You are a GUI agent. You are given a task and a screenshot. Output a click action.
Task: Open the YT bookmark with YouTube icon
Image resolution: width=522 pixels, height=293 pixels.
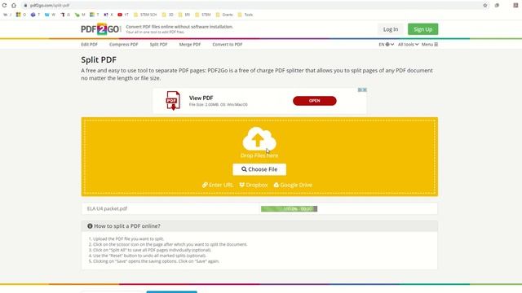(x=123, y=15)
